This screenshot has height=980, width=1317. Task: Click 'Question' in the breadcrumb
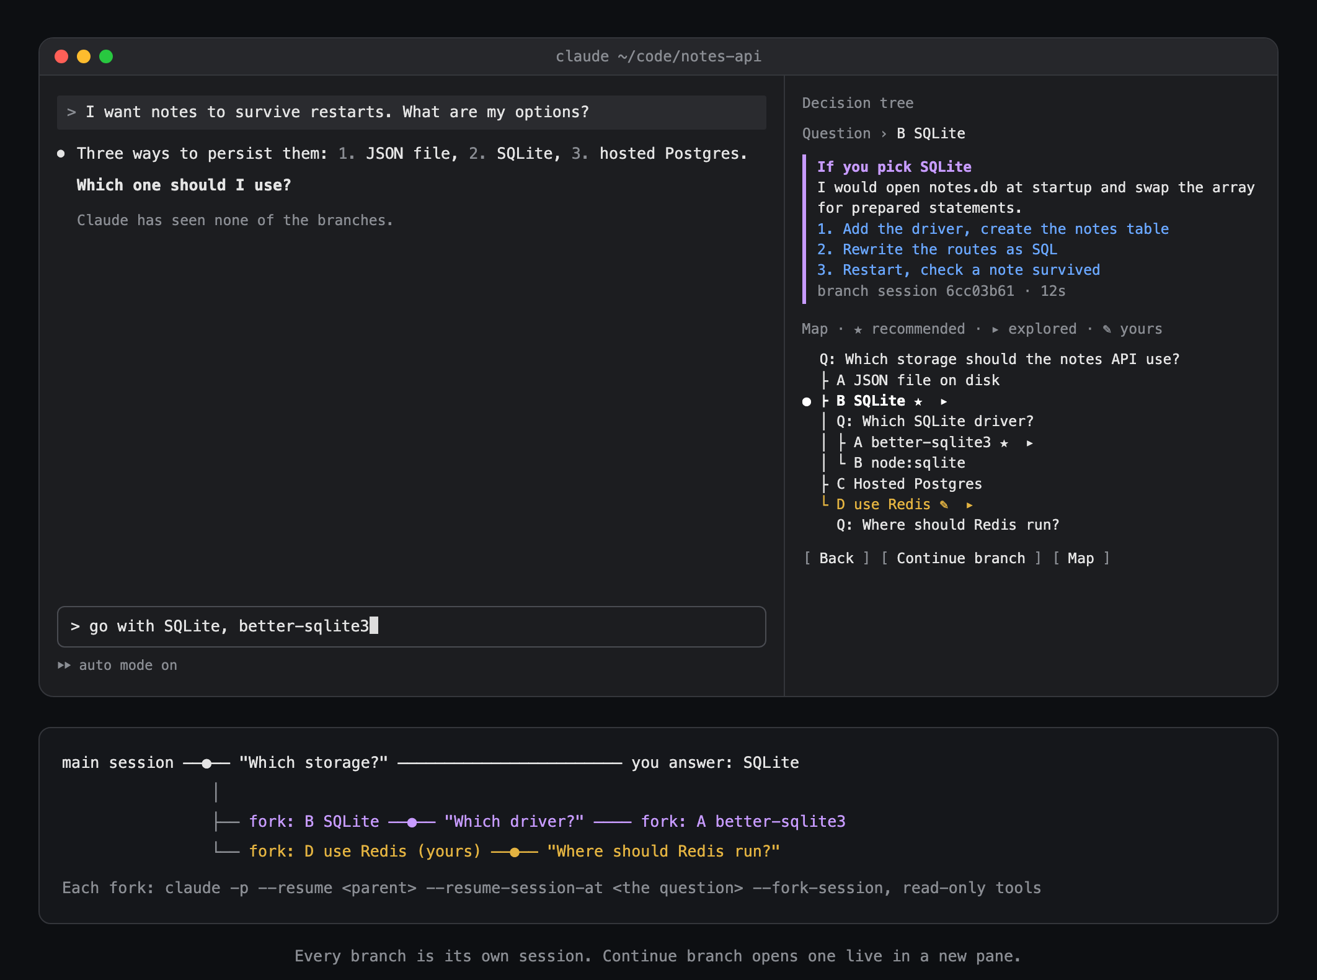pos(836,133)
